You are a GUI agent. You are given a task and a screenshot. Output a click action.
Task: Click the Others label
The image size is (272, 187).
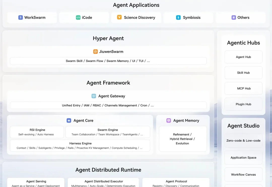pos(243,18)
